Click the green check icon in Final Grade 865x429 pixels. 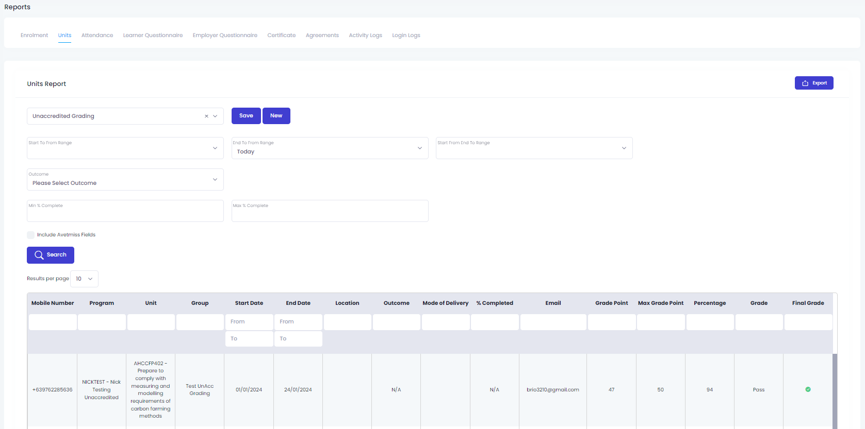pos(808,389)
